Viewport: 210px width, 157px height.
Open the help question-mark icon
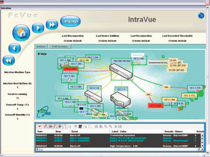(x=201, y=16)
